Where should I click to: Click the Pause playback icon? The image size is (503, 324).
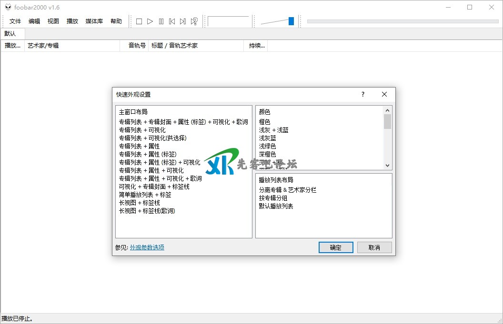(161, 21)
